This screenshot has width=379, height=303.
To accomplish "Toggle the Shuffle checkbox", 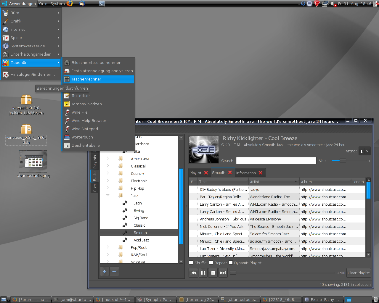I will pyautogui.click(x=191, y=262).
